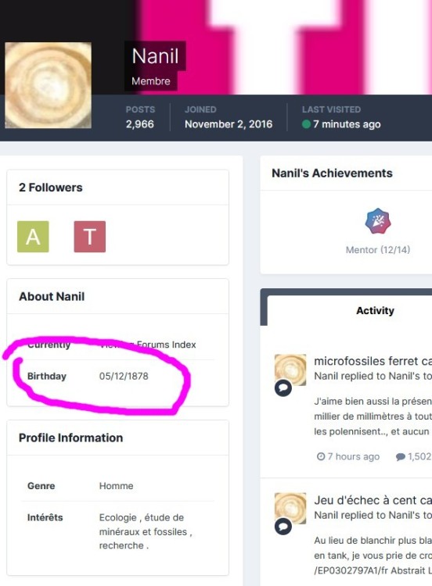Click the Forums Index link
Viewport: 432px width, 586px height.
tap(166, 345)
